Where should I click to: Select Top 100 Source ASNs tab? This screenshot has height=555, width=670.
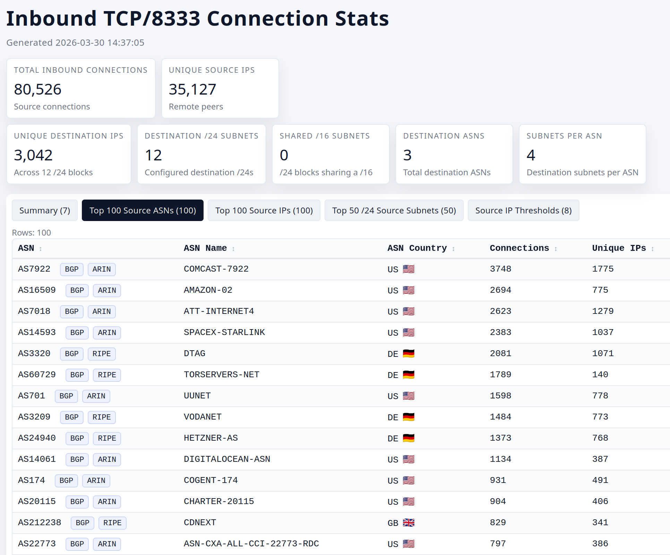tap(143, 211)
